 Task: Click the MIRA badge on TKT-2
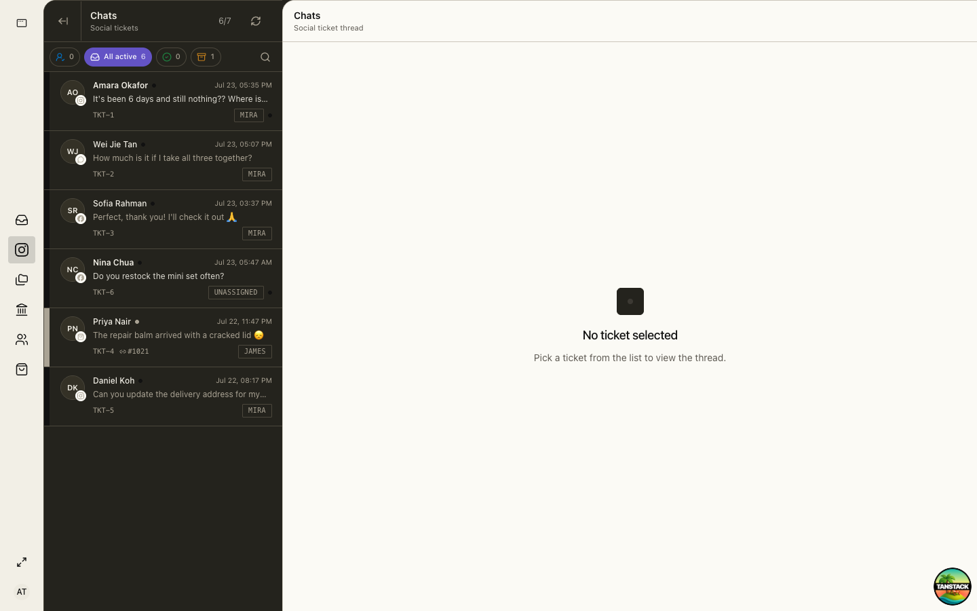point(257,174)
